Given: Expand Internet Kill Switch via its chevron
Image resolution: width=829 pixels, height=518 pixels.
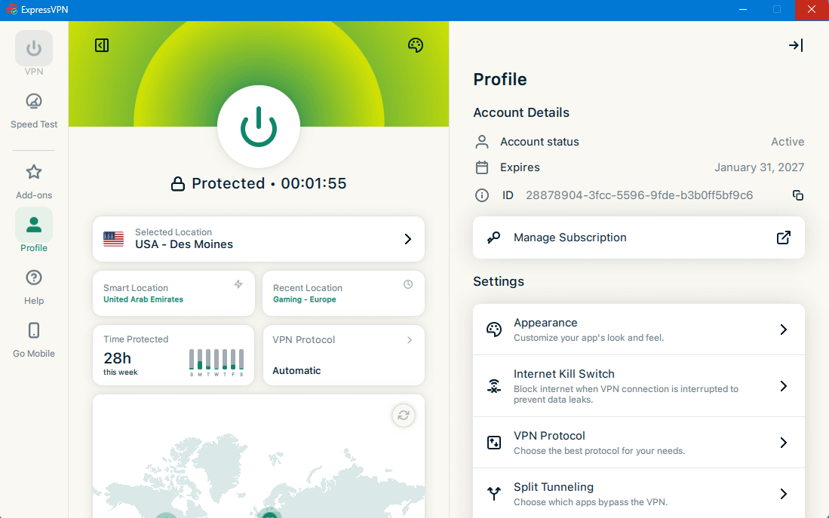Looking at the screenshot, I should pos(784,386).
